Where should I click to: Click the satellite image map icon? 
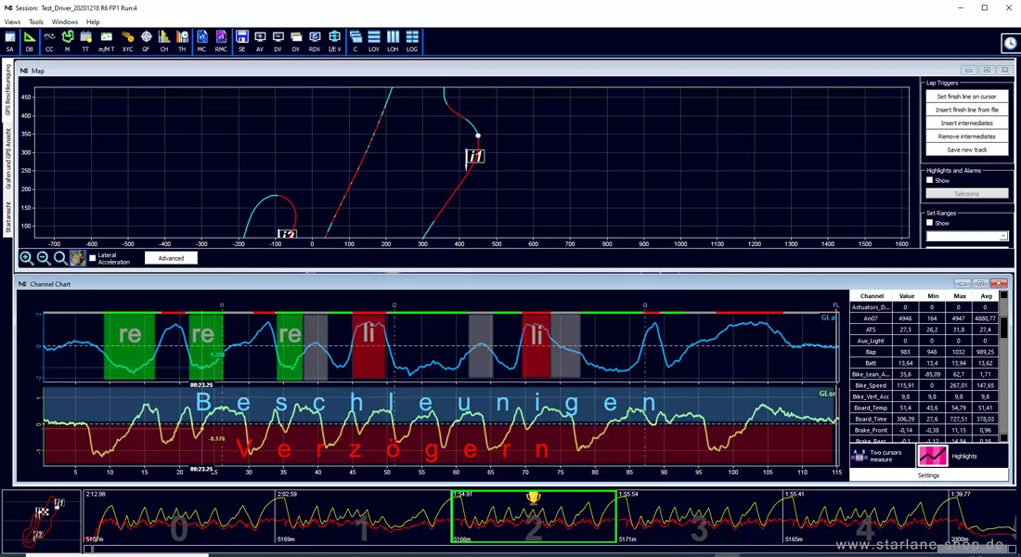(77, 258)
